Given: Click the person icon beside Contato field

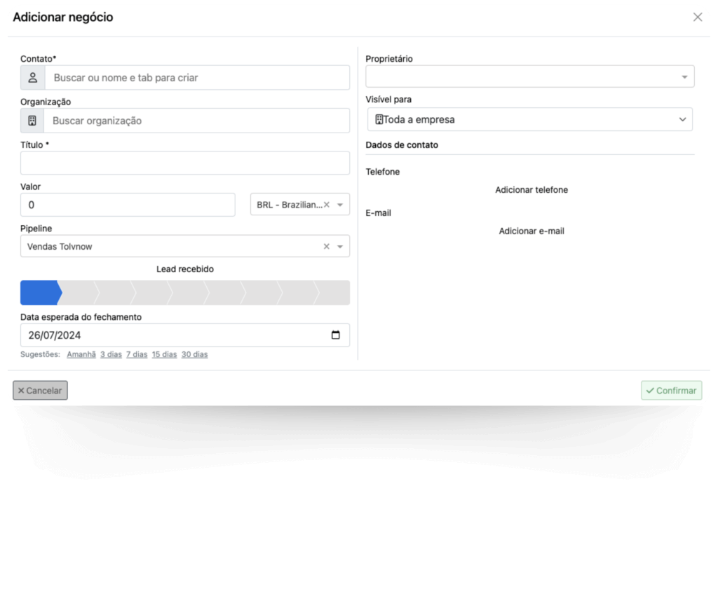Looking at the screenshot, I should pyautogui.click(x=32, y=78).
